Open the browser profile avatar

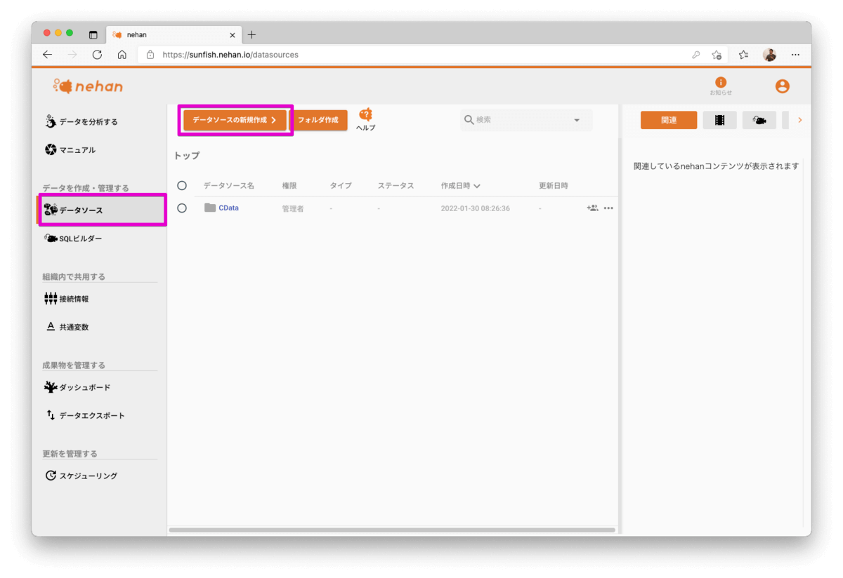tap(770, 55)
